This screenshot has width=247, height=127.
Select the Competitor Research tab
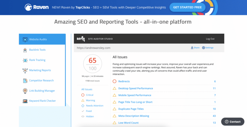tap(42, 80)
